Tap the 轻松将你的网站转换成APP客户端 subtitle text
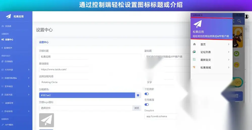Image resolution: width=252 pixels, height=130 pixels. click(211, 36)
